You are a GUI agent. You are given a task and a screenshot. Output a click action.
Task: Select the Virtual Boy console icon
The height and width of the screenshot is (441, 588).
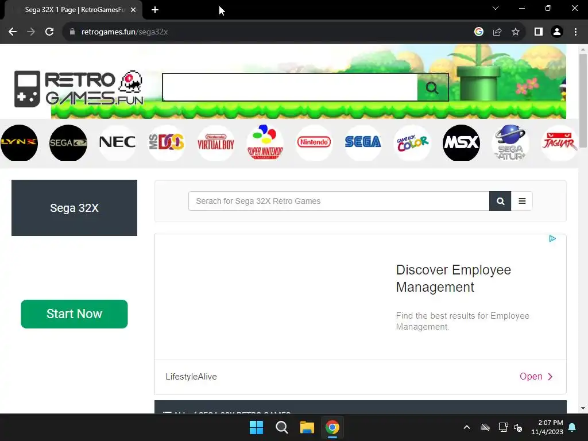click(216, 142)
